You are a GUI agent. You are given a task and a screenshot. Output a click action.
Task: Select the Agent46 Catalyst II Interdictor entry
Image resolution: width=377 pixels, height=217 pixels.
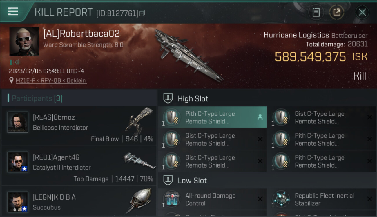[x=79, y=167]
